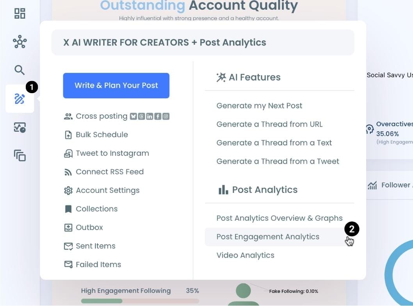Open the automations hub icon in the sidebar

[x=19, y=42]
